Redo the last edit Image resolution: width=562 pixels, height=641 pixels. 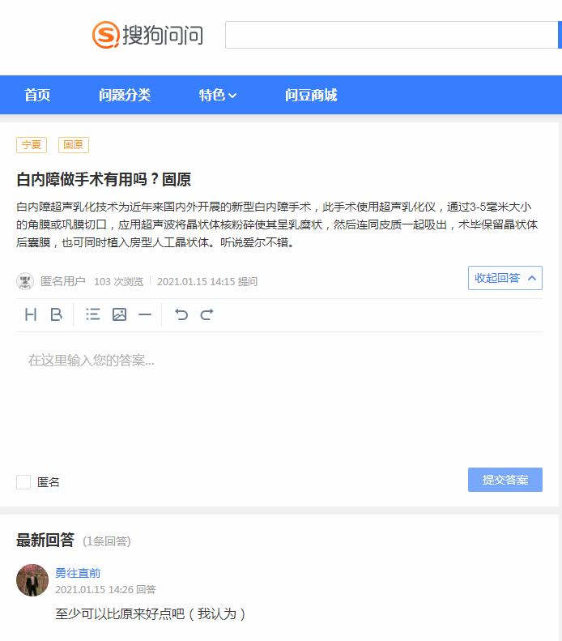[x=206, y=314]
